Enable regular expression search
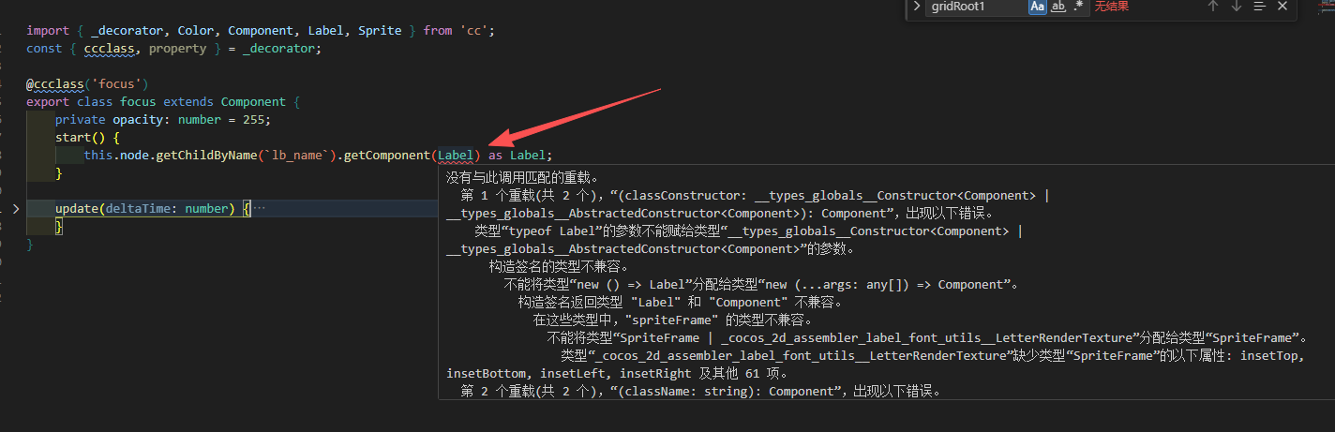This screenshot has height=432, width=1335. pos(1078,7)
